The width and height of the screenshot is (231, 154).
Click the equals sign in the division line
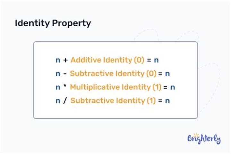(160, 101)
